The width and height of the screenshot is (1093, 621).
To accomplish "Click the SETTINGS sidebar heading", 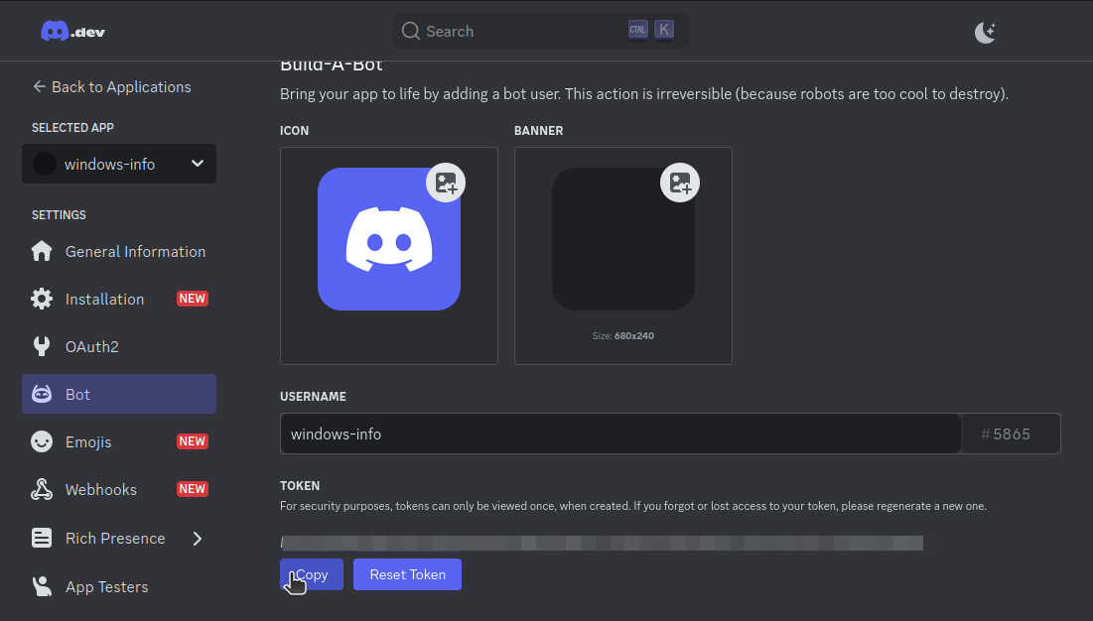I will pyautogui.click(x=59, y=215).
